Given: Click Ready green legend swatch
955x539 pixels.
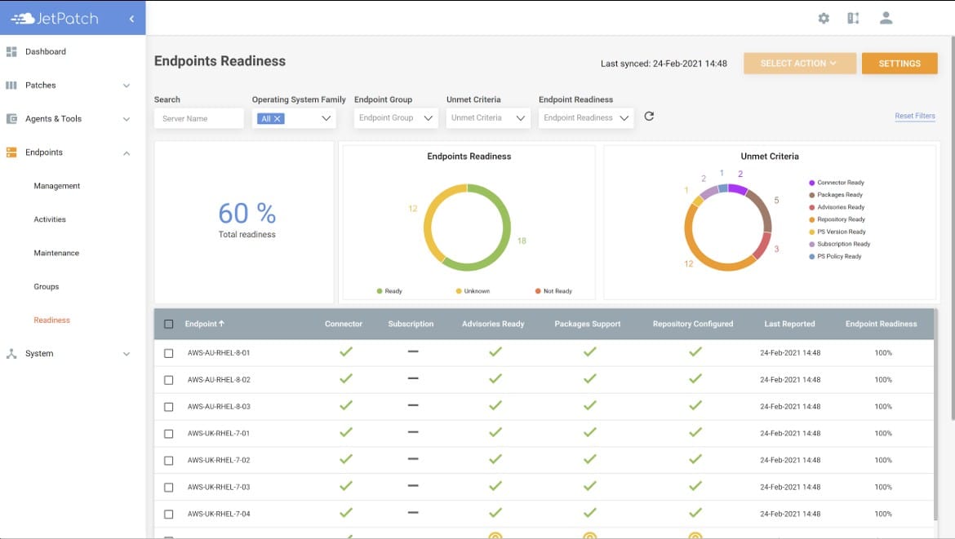Looking at the screenshot, I should click(380, 291).
